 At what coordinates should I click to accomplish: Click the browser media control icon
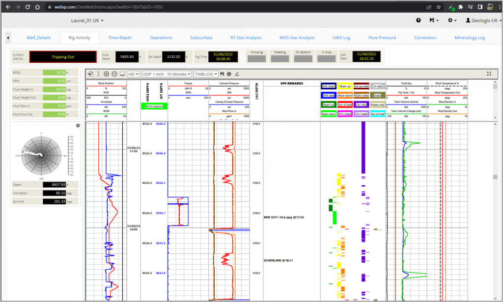[x=470, y=7]
